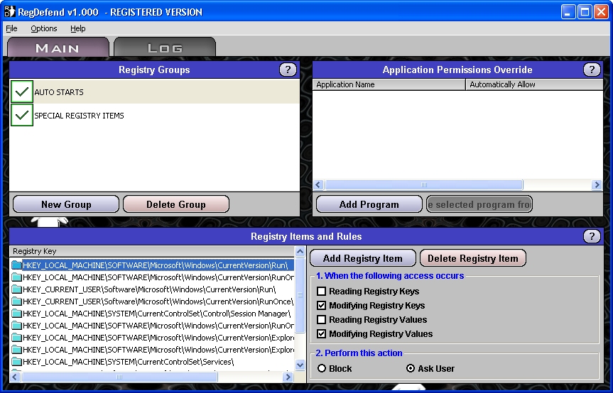Click the RegDefend title bar app icon

tap(9, 12)
